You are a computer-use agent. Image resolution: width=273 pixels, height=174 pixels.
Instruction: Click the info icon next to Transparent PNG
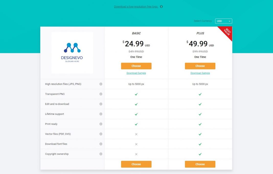101,94
